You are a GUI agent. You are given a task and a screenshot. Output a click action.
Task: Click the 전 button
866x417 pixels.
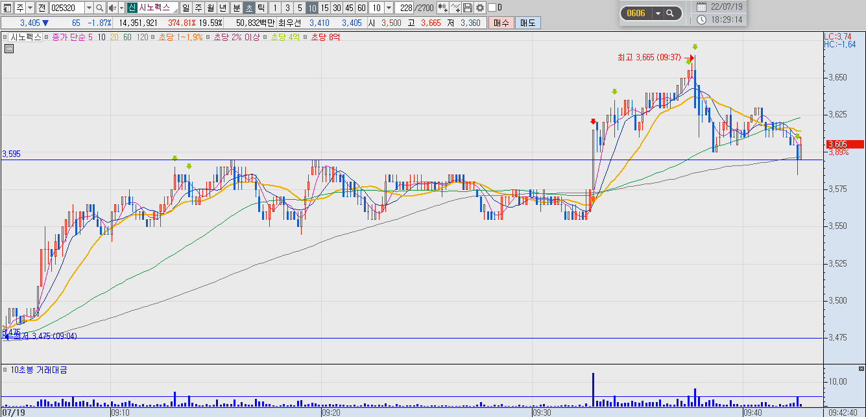pos(42,8)
